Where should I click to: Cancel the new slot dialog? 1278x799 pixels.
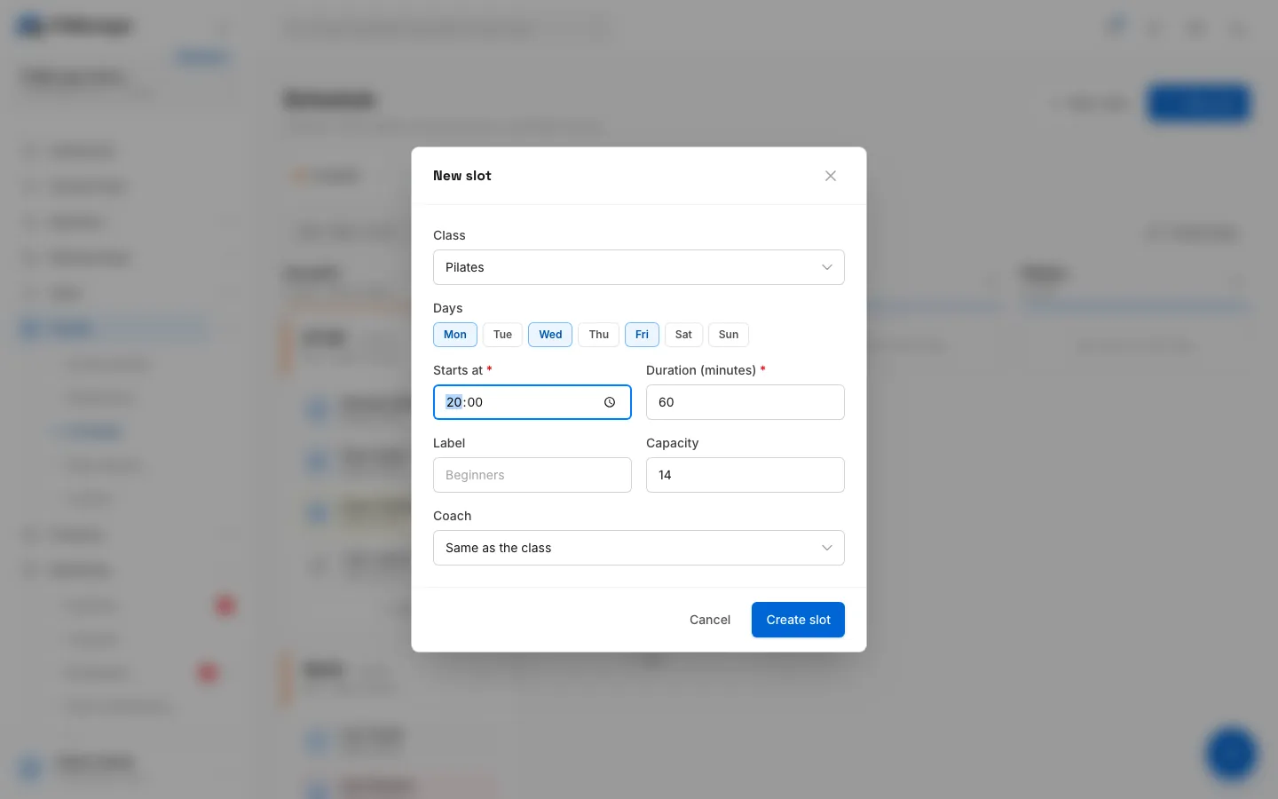[710, 620]
